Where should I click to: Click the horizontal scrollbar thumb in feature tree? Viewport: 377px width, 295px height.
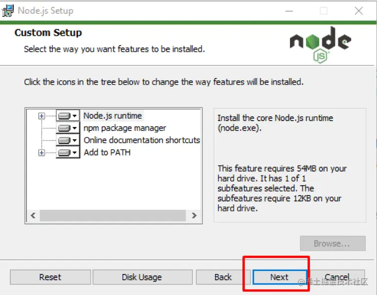click(x=113, y=215)
